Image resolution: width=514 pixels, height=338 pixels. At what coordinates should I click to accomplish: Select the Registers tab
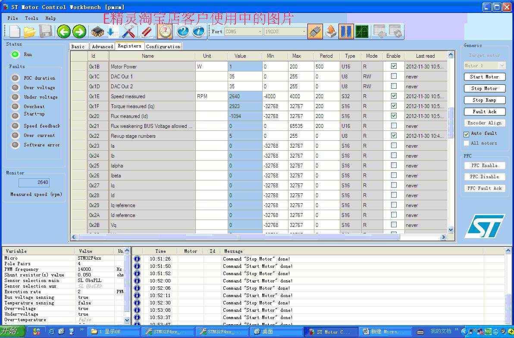129,46
